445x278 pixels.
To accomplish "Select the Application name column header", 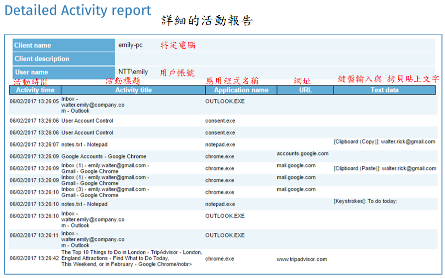I will click(241, 90).
